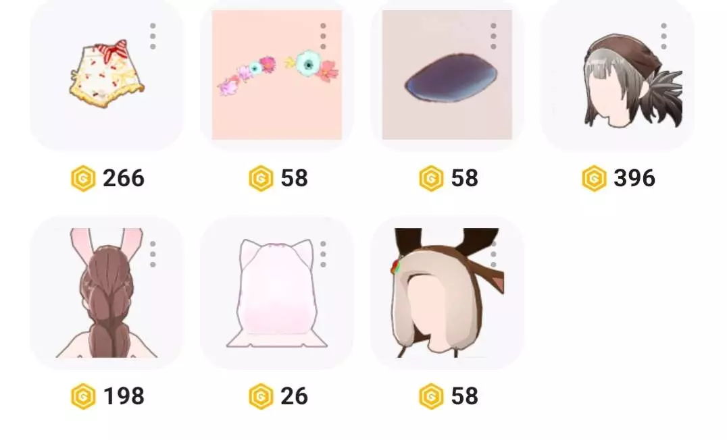Image resolution: width=727 pixels, height=440 pixels.
Task: Open three-dot menu on bunny ears braid
Action: 153,254
